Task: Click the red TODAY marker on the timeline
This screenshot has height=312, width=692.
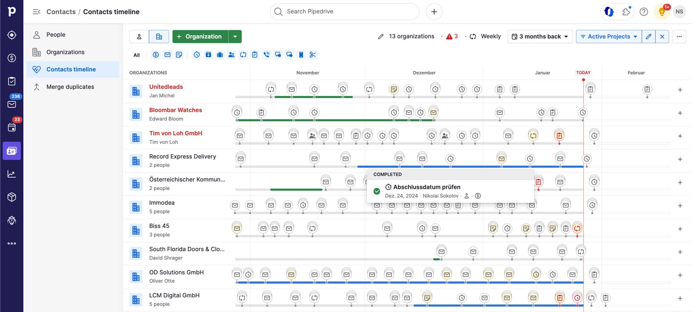Action: coord(583,73)
